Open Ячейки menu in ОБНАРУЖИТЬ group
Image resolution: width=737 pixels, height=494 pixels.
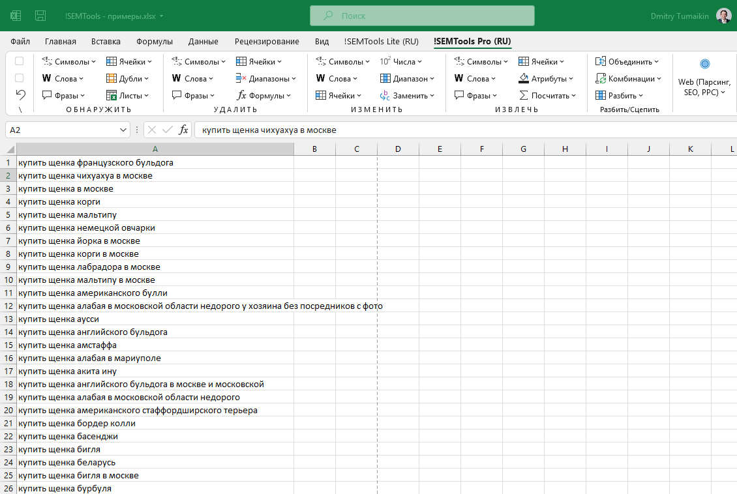coord(129,61)
